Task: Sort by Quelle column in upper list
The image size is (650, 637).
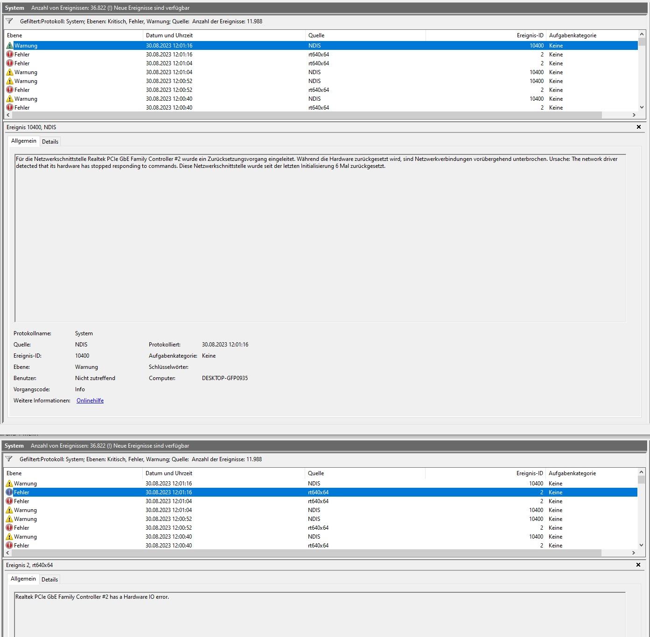Action: click(366, 35)
